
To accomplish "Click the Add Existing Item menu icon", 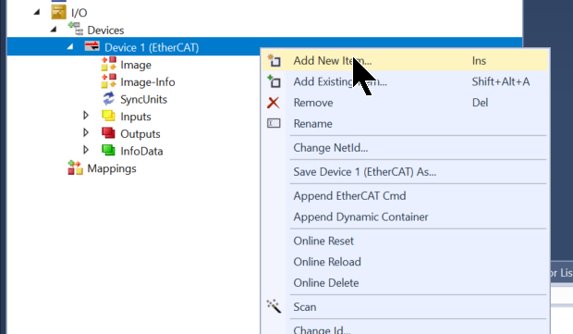I will pyautogui.click(x=274, y=81).
